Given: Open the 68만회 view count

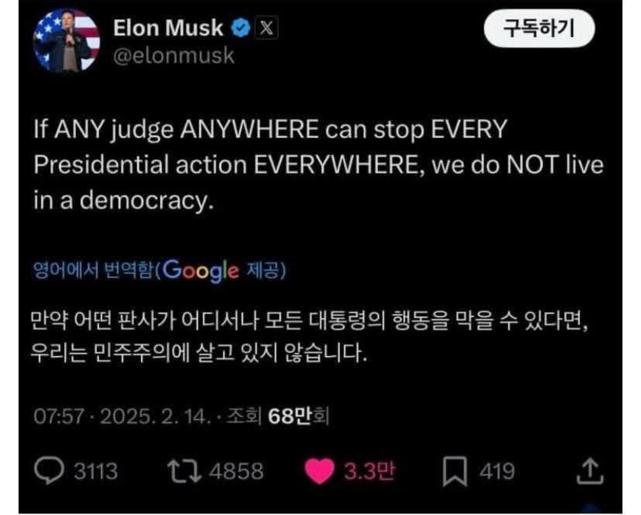Looking at the screenshot, I should click(297, 417).
